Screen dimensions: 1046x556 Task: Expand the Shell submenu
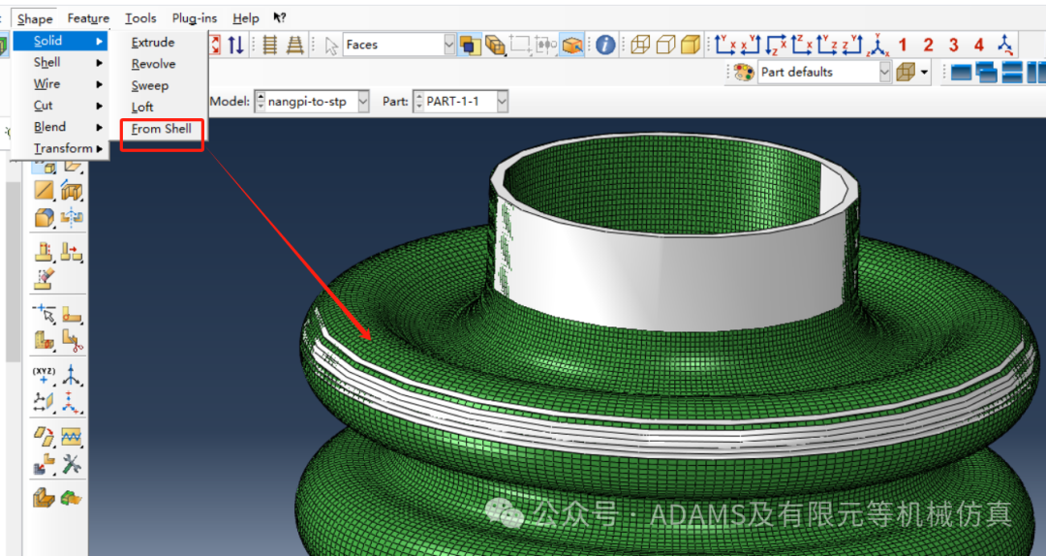click(60, 62)
